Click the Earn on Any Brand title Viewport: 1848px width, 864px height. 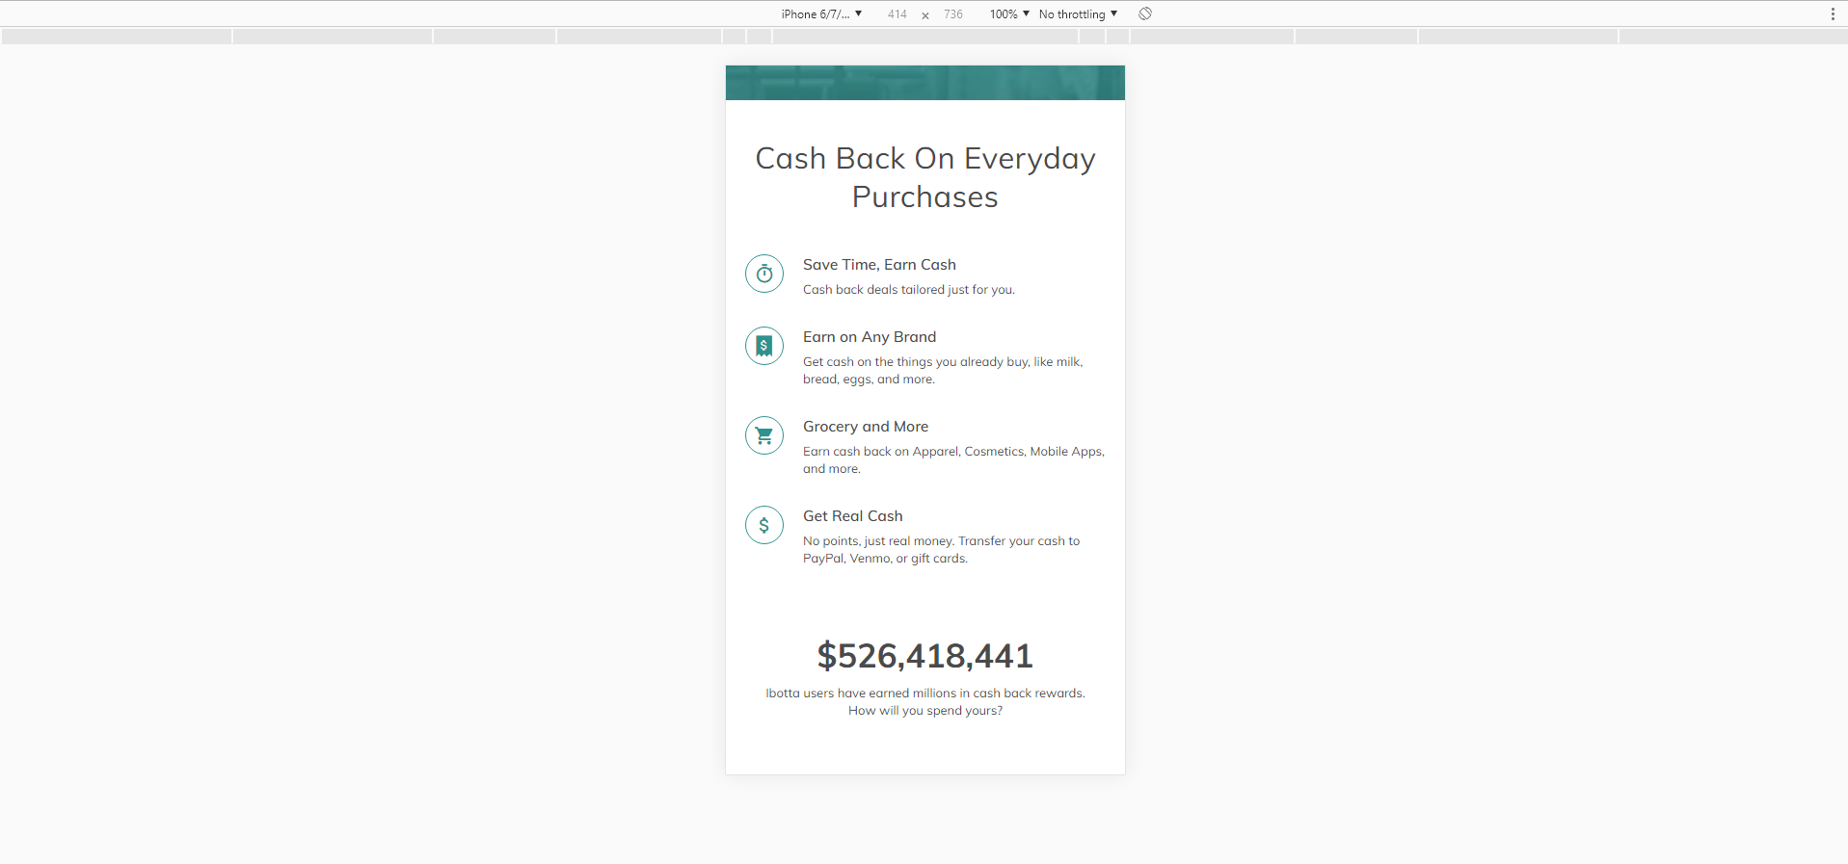click(870, 337)
